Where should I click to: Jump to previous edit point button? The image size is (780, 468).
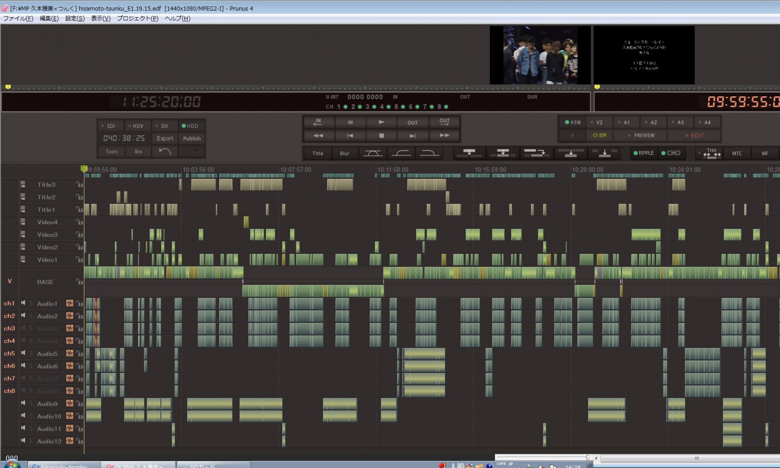tap(350, 135)
